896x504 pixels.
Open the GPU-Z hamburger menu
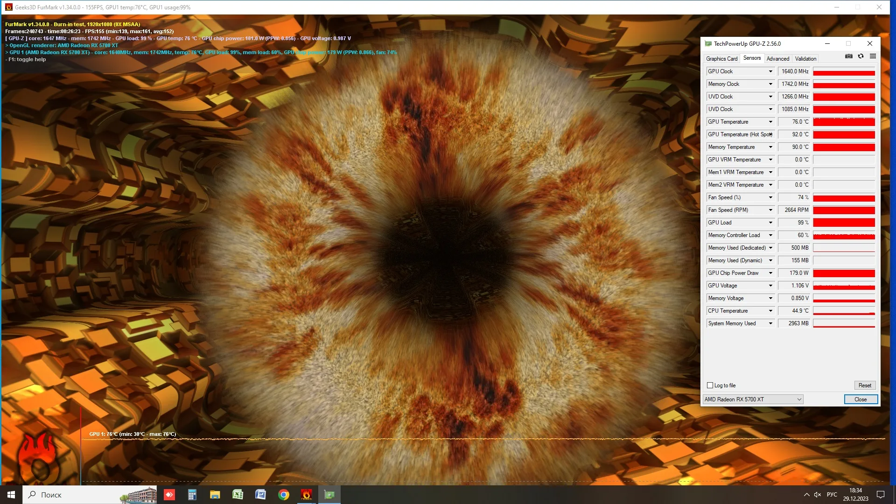point(872,56)
